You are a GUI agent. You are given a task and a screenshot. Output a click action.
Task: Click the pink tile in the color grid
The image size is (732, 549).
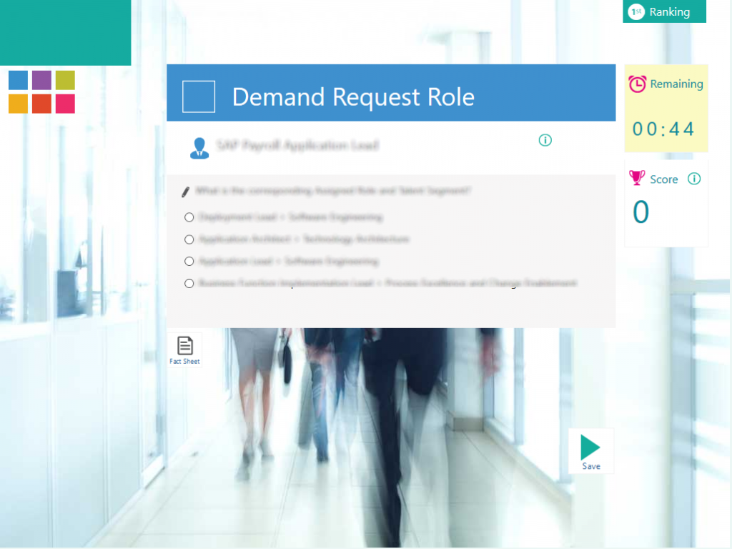65,103
